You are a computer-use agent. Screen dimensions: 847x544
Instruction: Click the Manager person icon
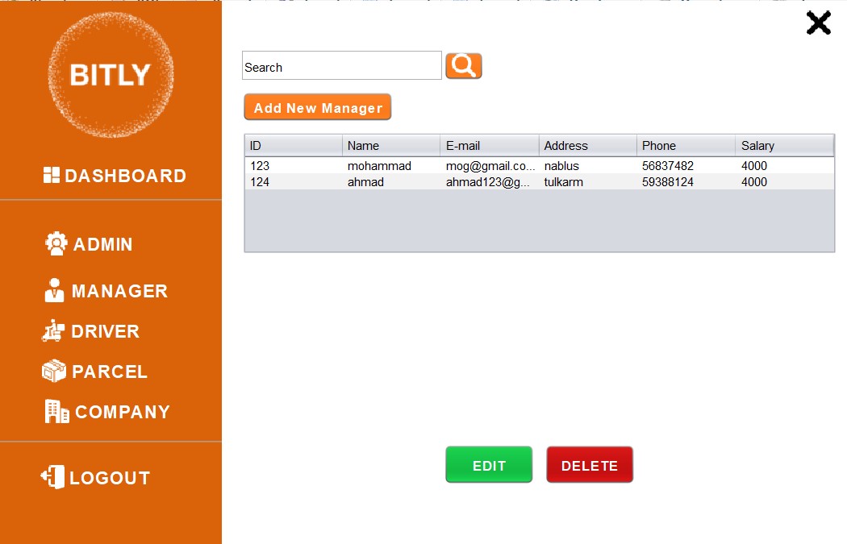(54, 290)
